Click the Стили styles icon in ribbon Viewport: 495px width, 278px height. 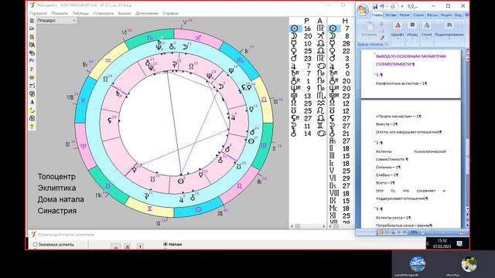tap(426, 25)
